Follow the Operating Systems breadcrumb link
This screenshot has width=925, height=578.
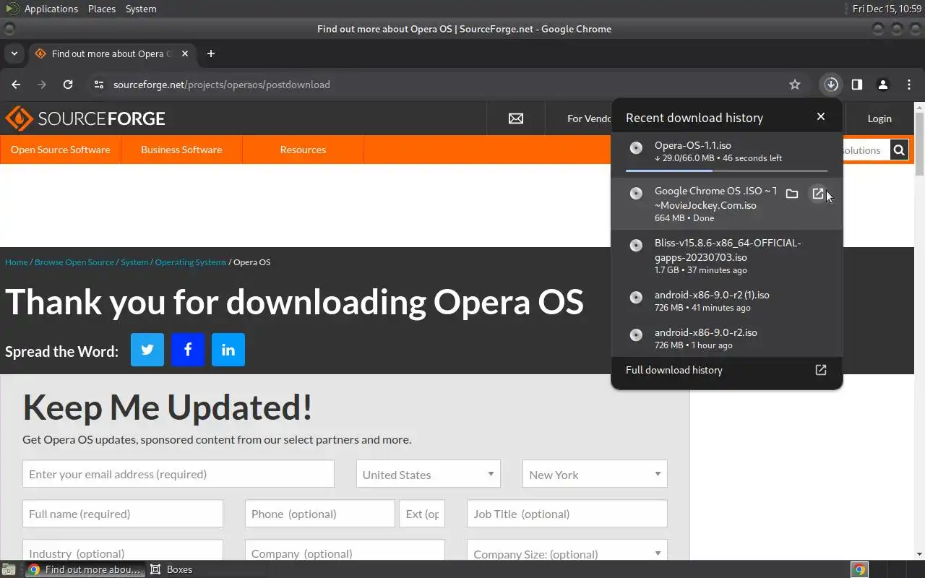tap(191, 262)
